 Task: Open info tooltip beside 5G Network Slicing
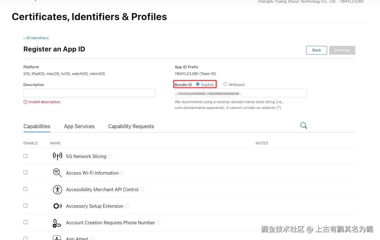pos(110,156)
